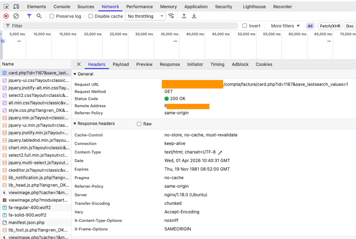356x239 pixels.
Task: Switch to the Console tab
Action: (62, 7)
